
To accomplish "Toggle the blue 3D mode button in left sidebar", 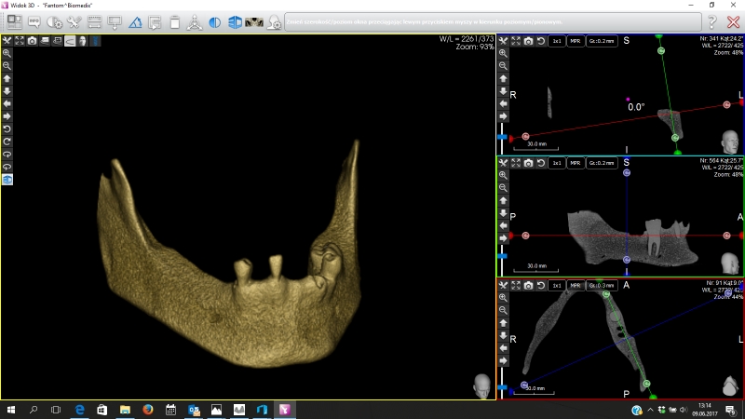I will tap(7, 179).
